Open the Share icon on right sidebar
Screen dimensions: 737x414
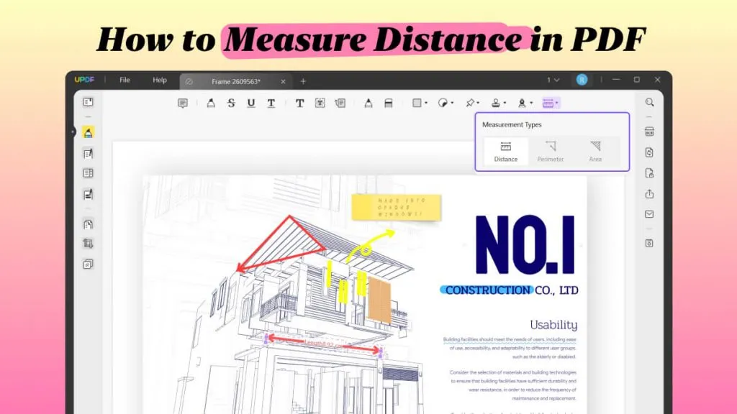[x=650, y=194]
